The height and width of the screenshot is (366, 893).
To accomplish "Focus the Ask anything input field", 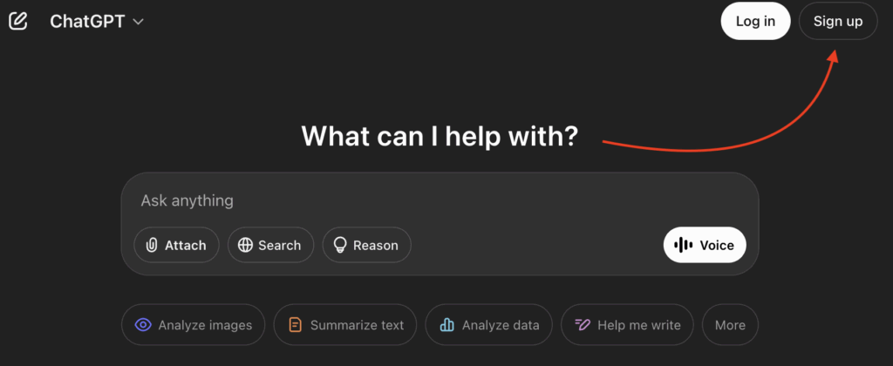I will click(440, 200).
